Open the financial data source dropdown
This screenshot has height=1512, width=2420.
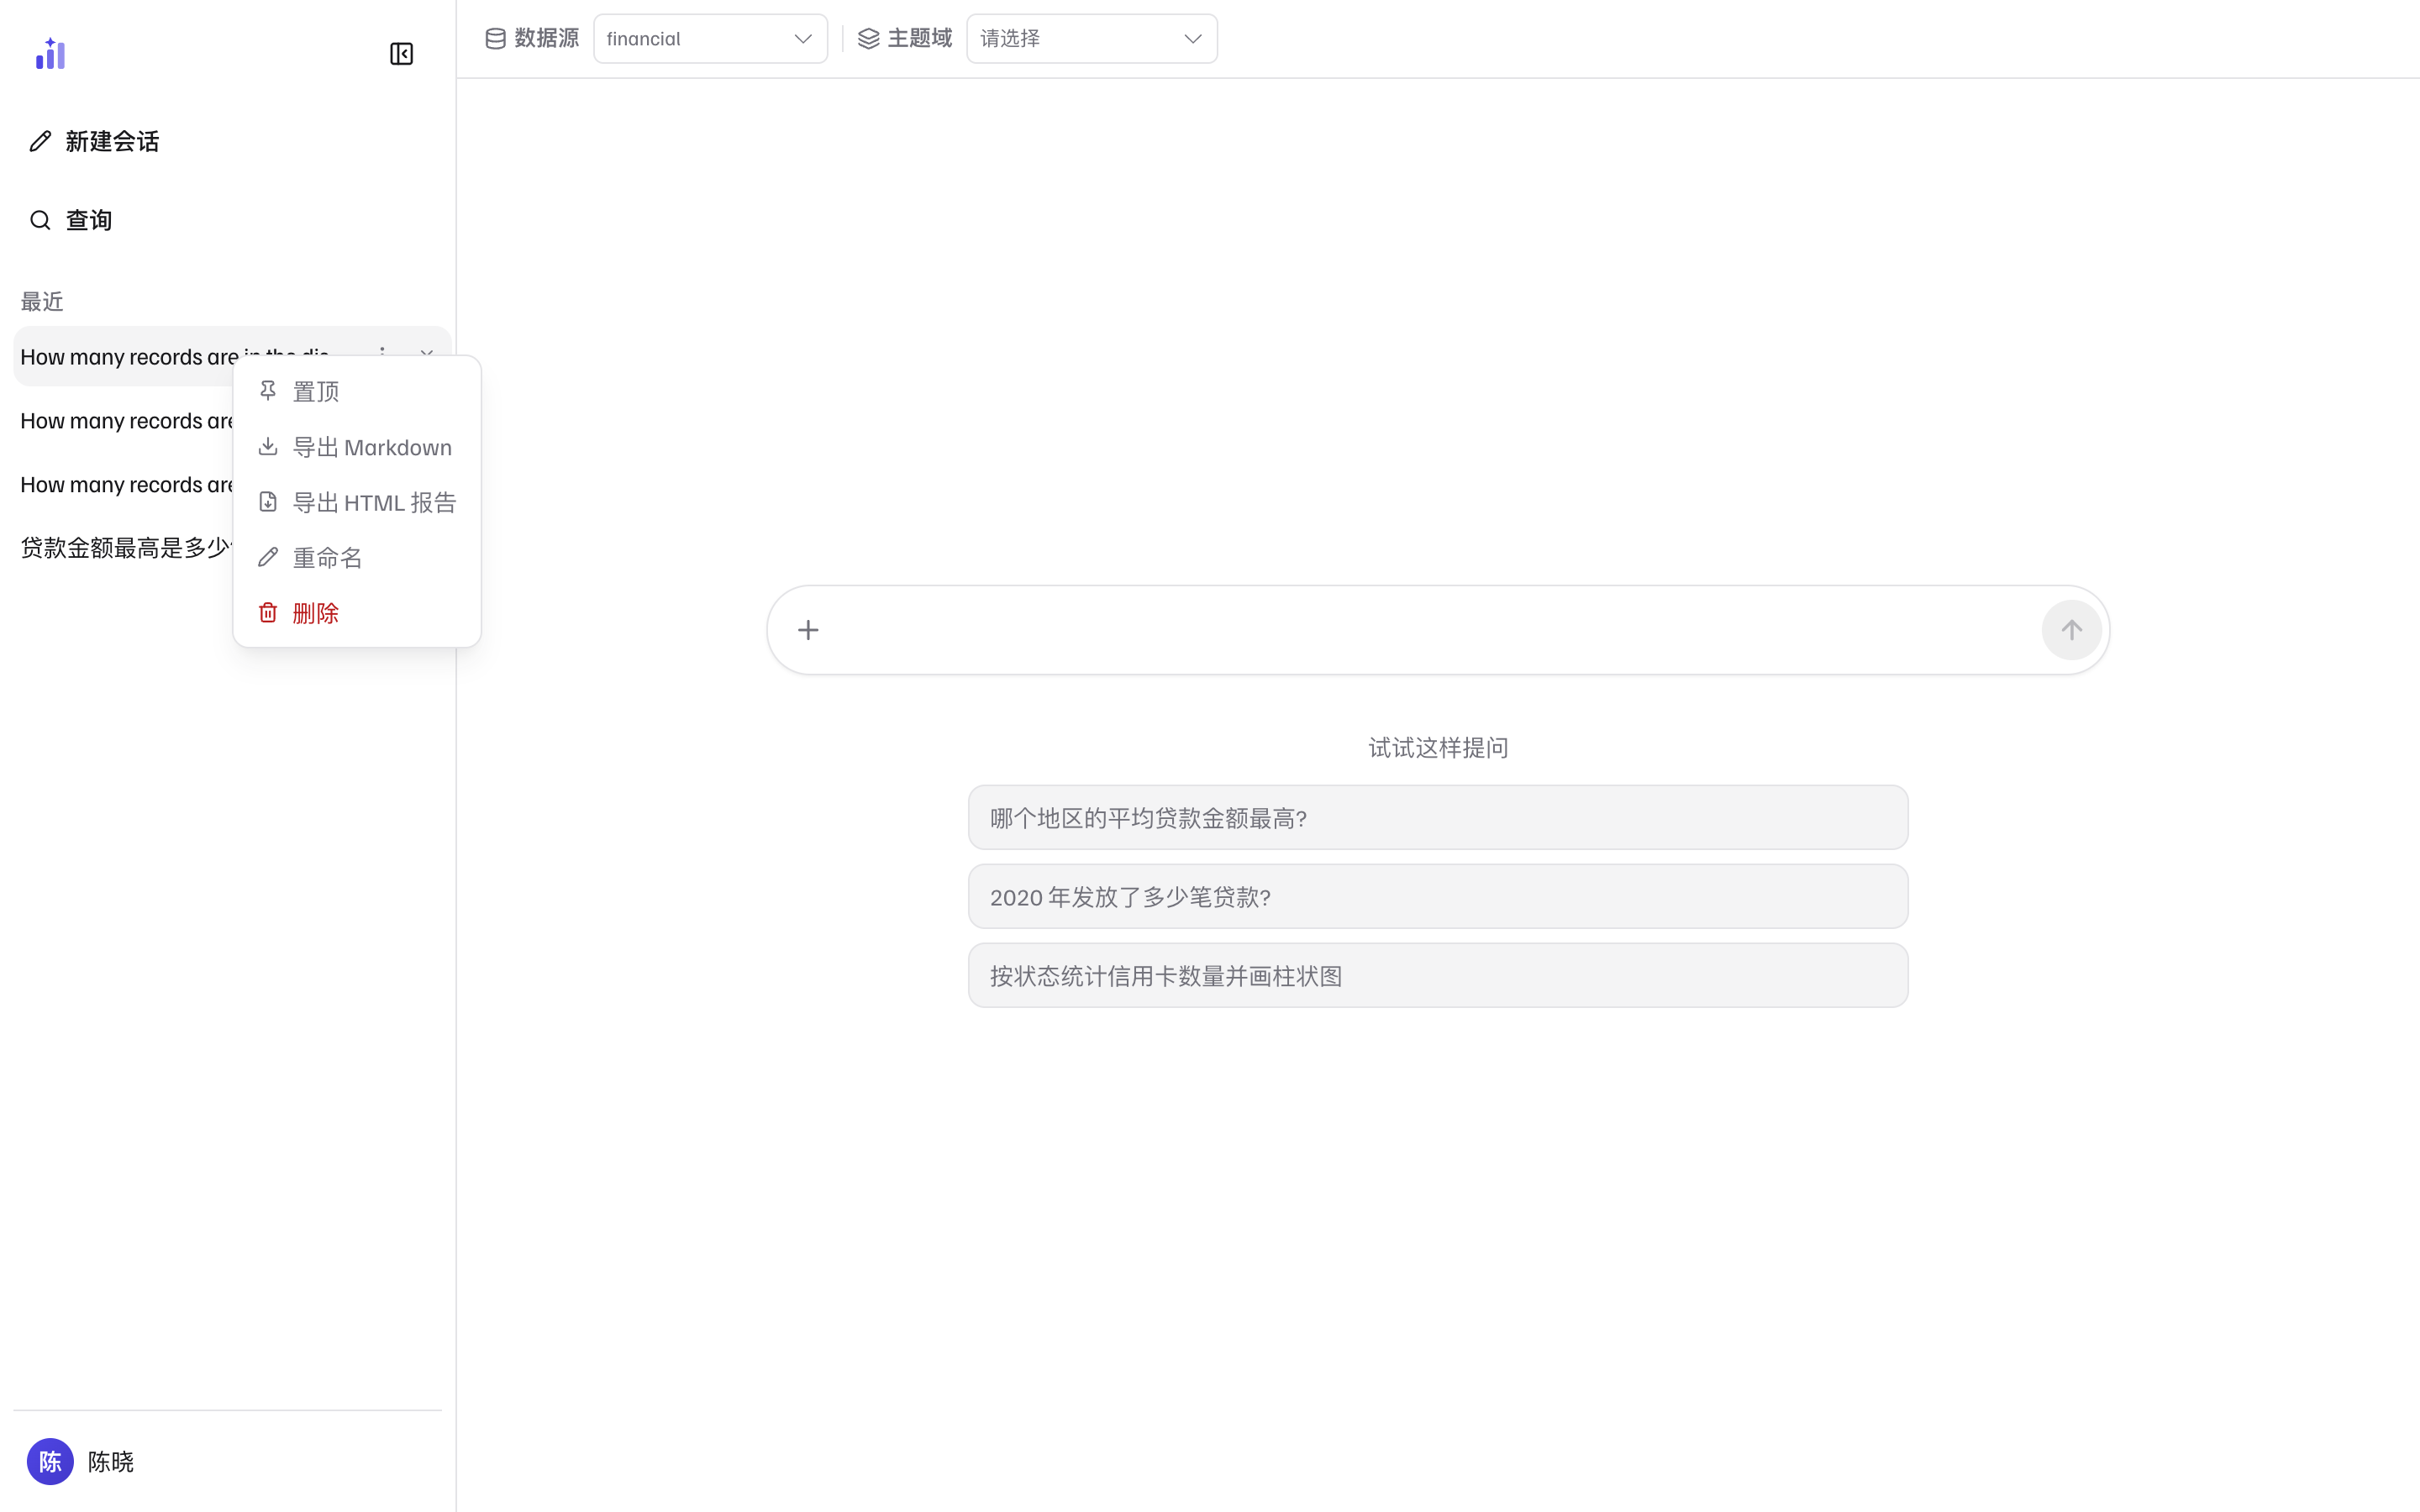click(710, 39)
